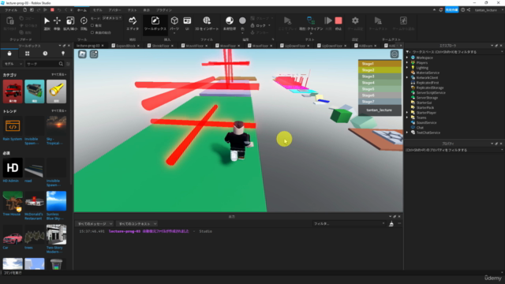Switch to the Plugins ribbon tab
The height and width of the screenshot is (284, 505).
point(164,10)
